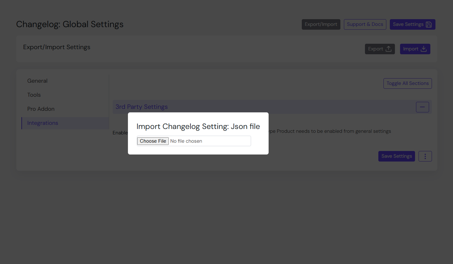This screenshot has height=264, width=453.
Task: Collapse 3rd Party Settings with minus button
Action: pos(422,107)
